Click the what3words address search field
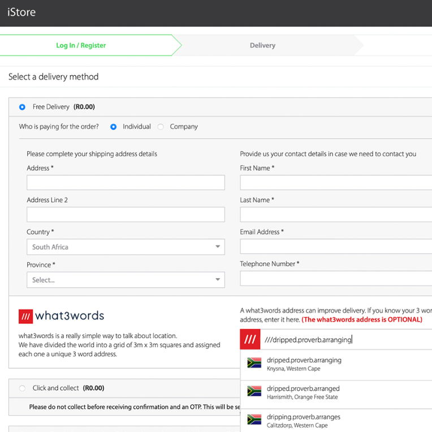 coord(346,339)
